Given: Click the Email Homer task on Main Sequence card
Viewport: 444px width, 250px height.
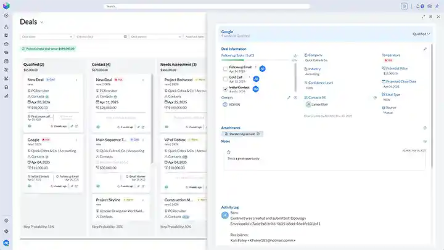Looking at the screenshot, I should [136, 177].
